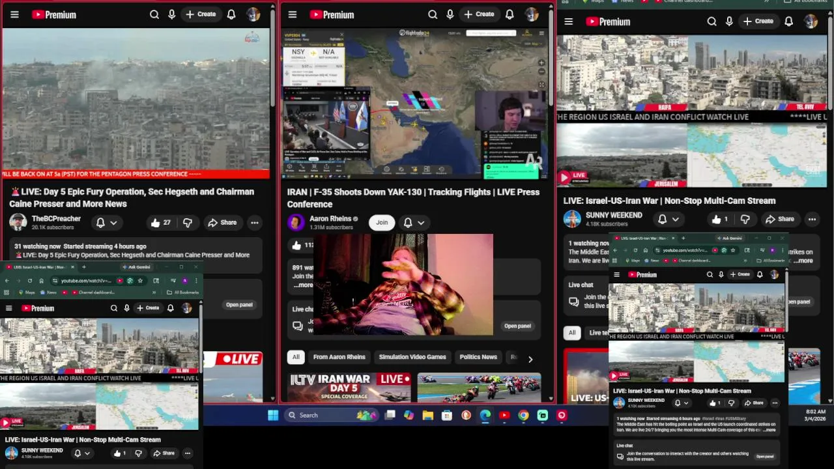Like video in large Sunny Weekend window
Screen dimensions: 834x469
721,220
